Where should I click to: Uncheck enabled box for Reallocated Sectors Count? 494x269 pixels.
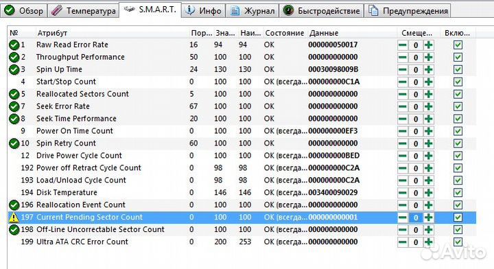coord(458,94)
